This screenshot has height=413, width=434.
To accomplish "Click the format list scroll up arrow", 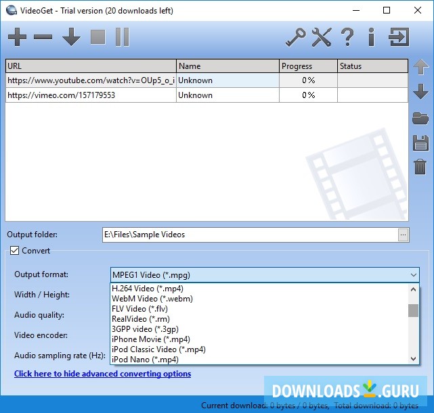I will click(413, 289).
